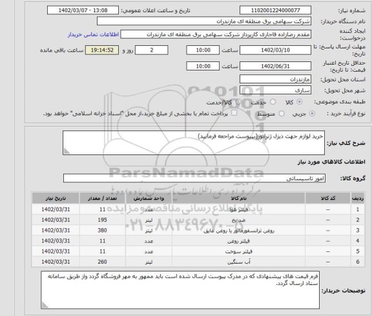
Task: Click the unit لیتر in the آب سنگین row
Action: [x=149, y=262]
